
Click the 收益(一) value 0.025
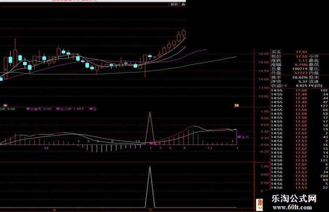point(302,86)
